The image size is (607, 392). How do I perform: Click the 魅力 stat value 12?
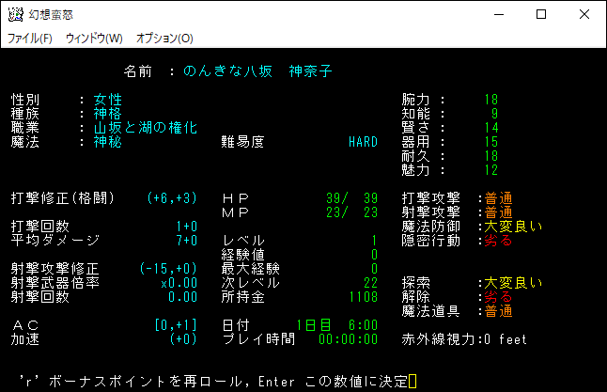(490, 170)
